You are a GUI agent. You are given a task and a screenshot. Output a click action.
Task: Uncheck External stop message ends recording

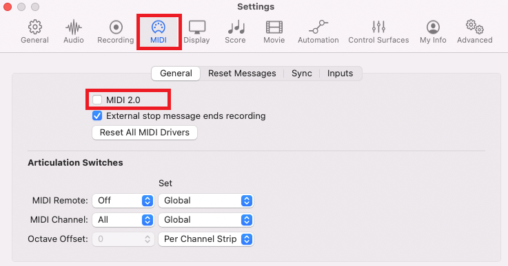pyautogui.click(x=97, y=115)
